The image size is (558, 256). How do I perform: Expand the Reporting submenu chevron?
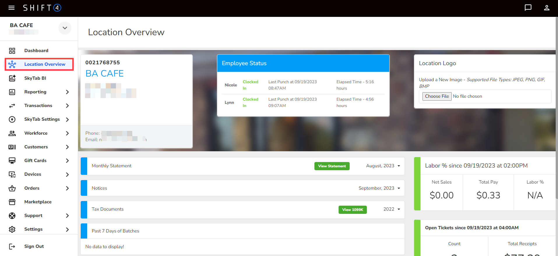(67, 92)
